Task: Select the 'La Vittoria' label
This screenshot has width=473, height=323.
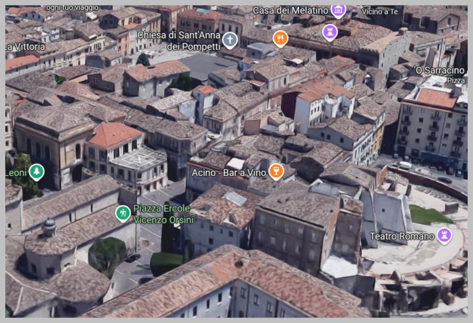Action: [x=25, y=47]
